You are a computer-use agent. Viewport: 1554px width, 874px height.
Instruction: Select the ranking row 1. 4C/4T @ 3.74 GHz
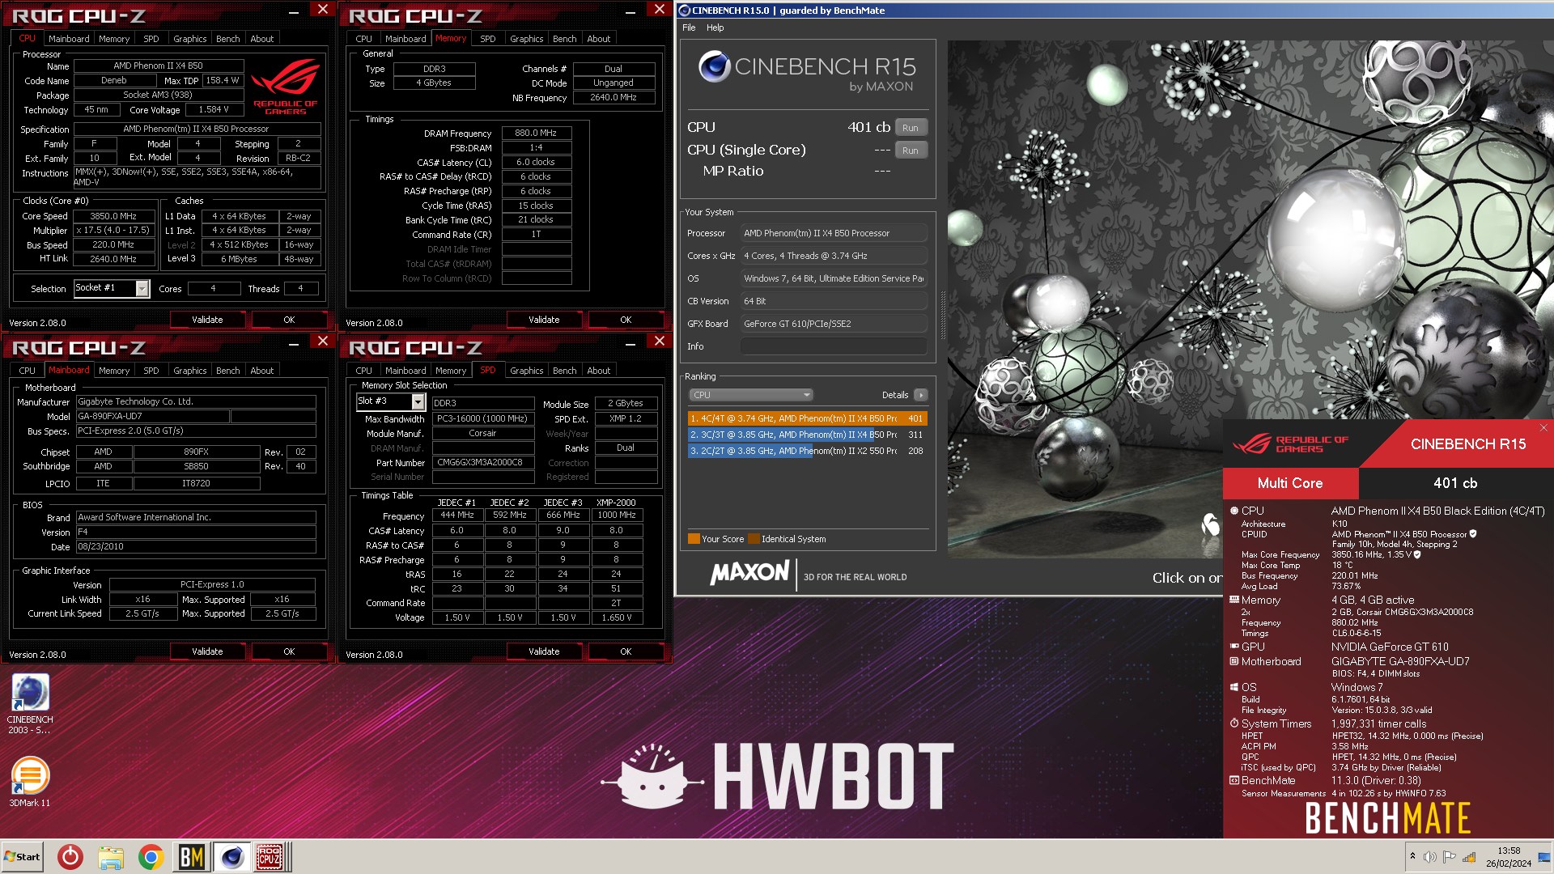pyautogui.click(x=807, y=418)
